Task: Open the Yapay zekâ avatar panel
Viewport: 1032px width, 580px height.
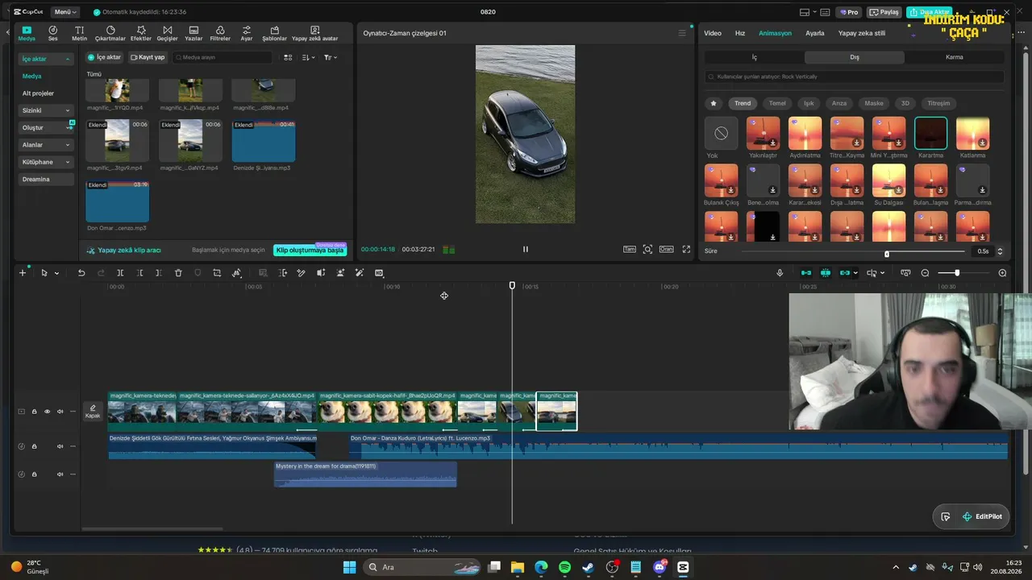Action: (x=314, y=33)
